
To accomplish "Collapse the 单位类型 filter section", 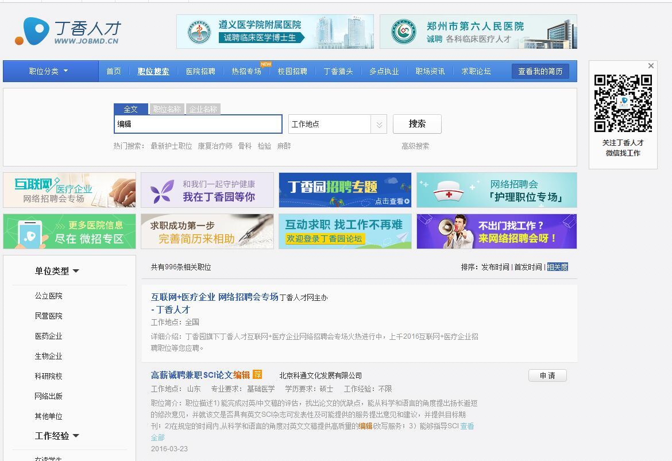I will click(x=57, y=271).
